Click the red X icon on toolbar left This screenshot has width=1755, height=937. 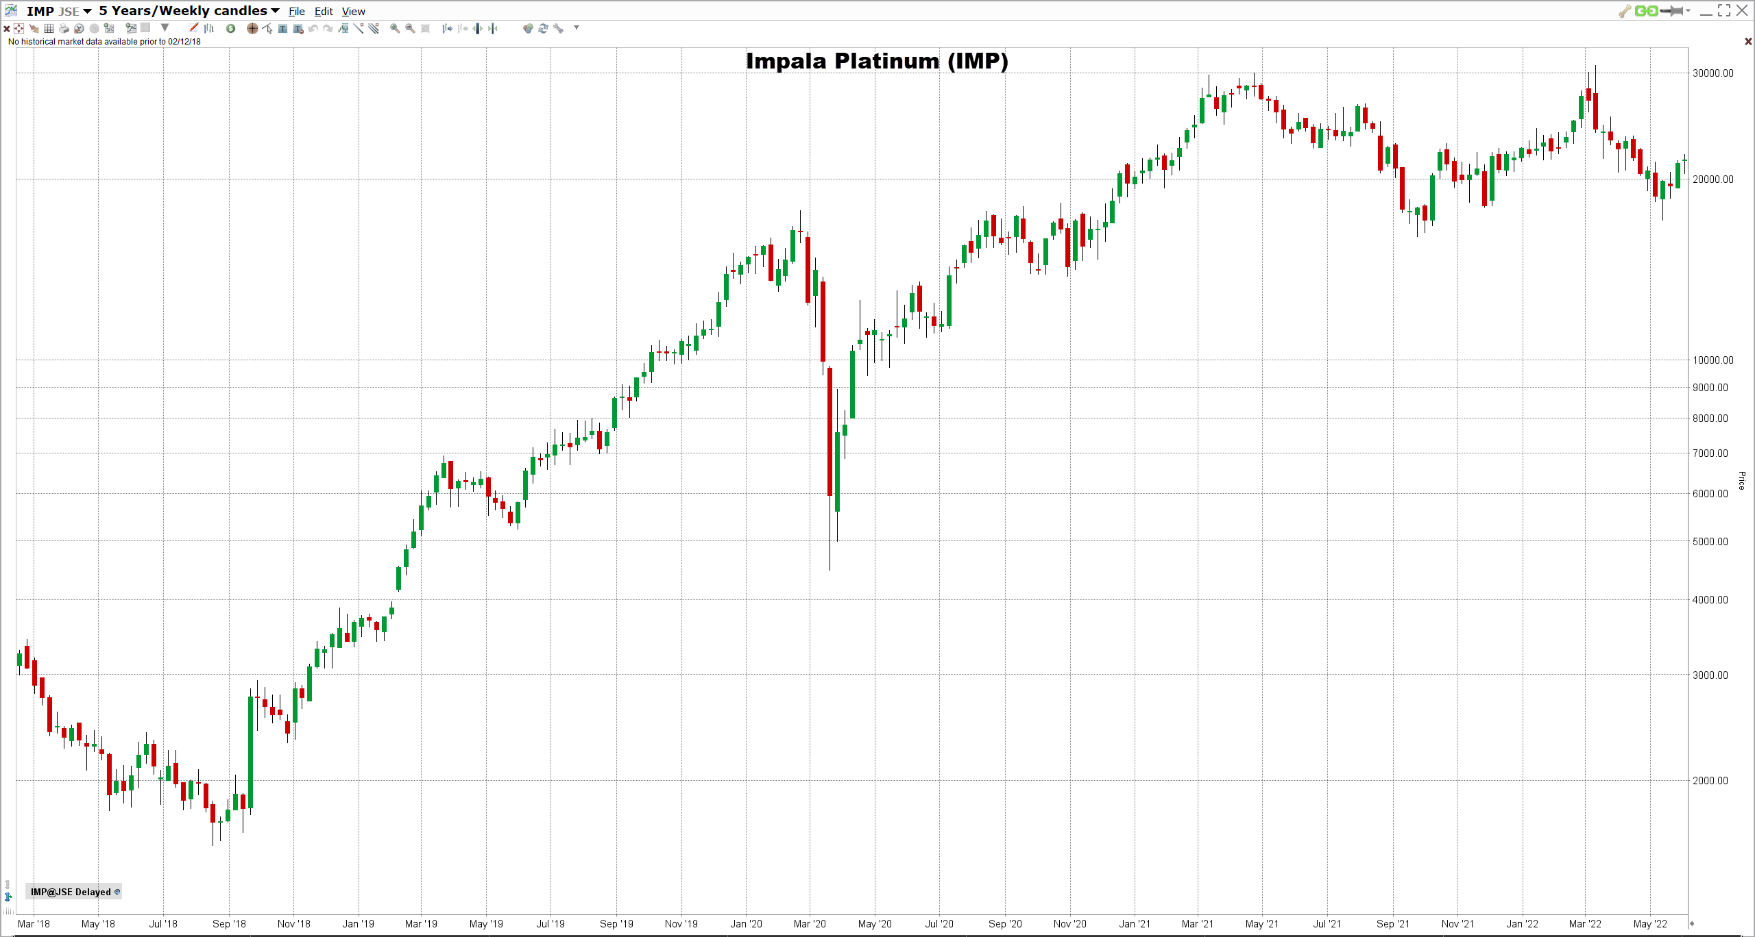(x=6, y=29)
